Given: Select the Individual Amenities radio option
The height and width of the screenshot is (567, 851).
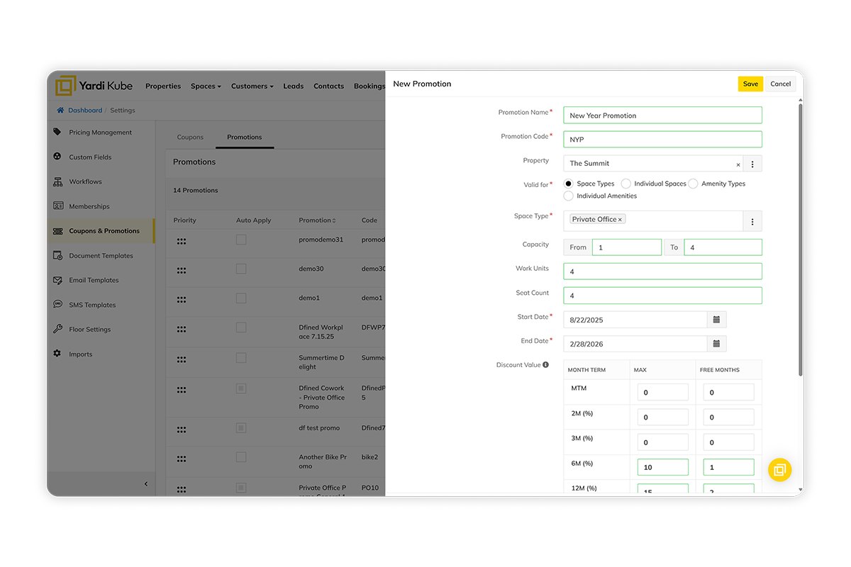Looking at the screenshot, I should 568,196.
